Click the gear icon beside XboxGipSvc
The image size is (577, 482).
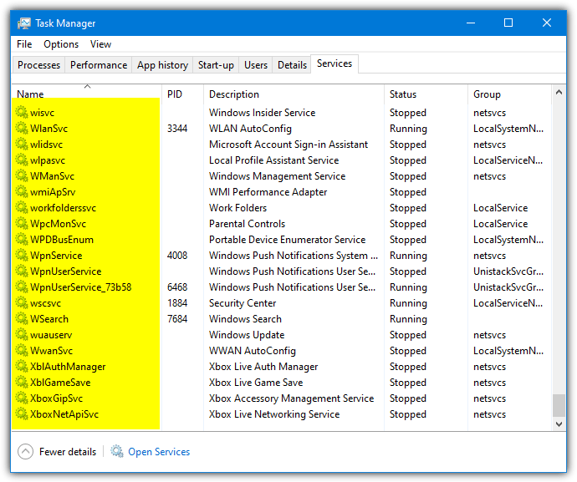click(x=22, y=398)
